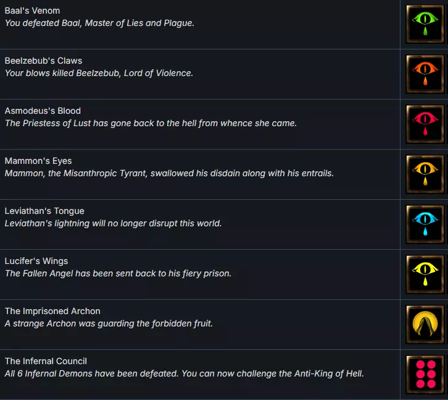The height and width of the screenshot is (400, 448).
Task: Select the "Beelzebub's Claws" achievement title
Action: 43,61
